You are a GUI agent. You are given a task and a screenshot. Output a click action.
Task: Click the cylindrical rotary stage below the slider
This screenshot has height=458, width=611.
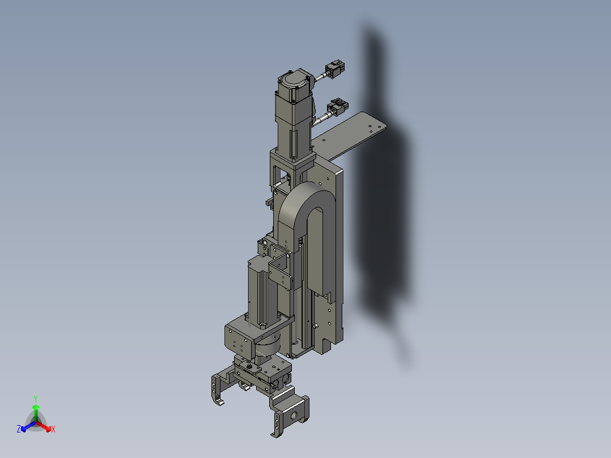pyautogui.click(x=268, y=347)
